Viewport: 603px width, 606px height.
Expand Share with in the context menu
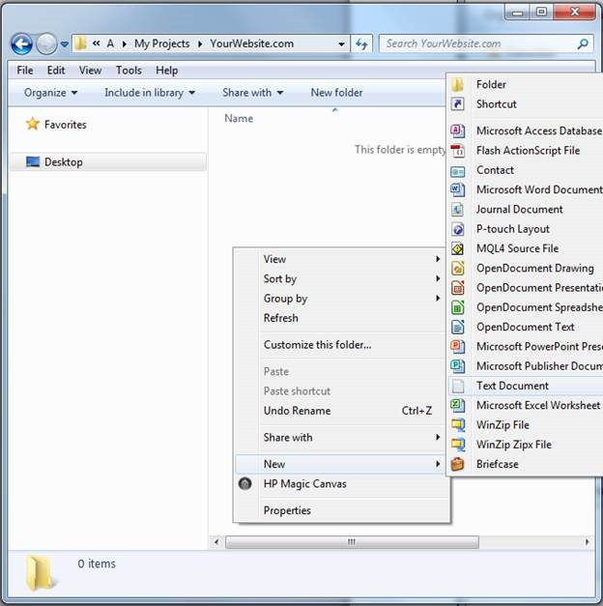coord(342,438)
